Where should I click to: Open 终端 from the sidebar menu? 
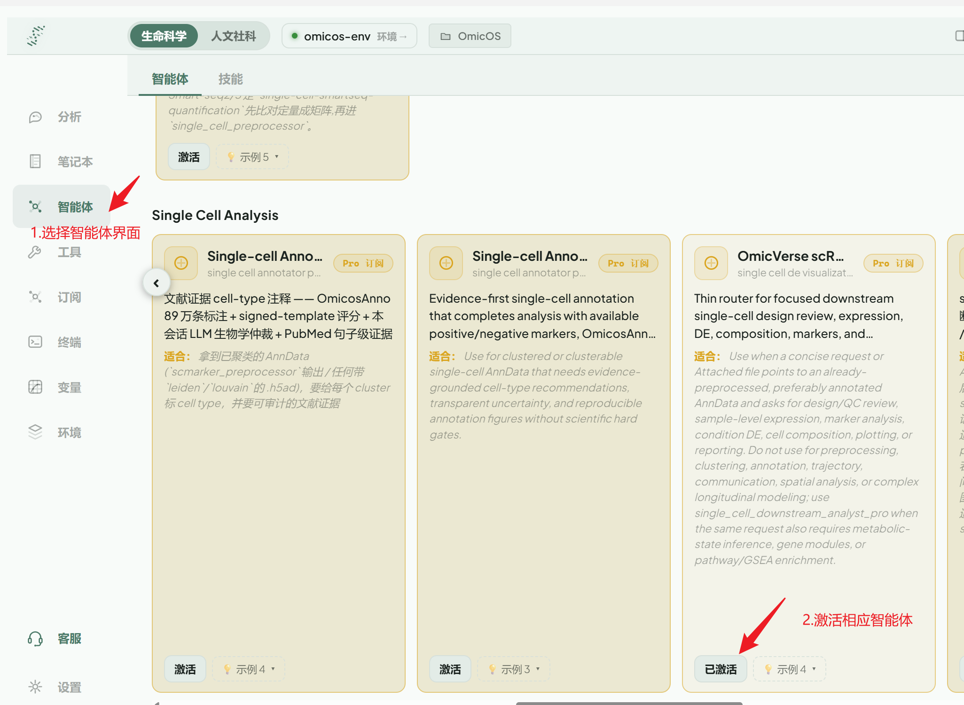tap(61, 342)
